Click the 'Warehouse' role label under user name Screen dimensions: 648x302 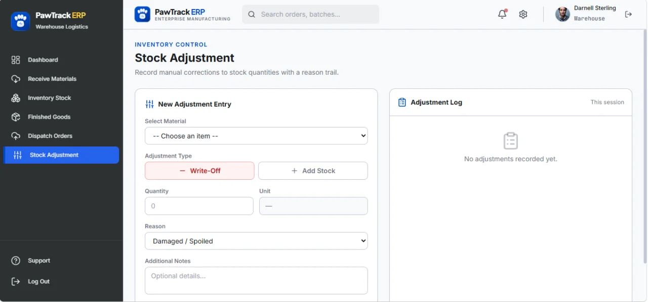tap(589, 19)
